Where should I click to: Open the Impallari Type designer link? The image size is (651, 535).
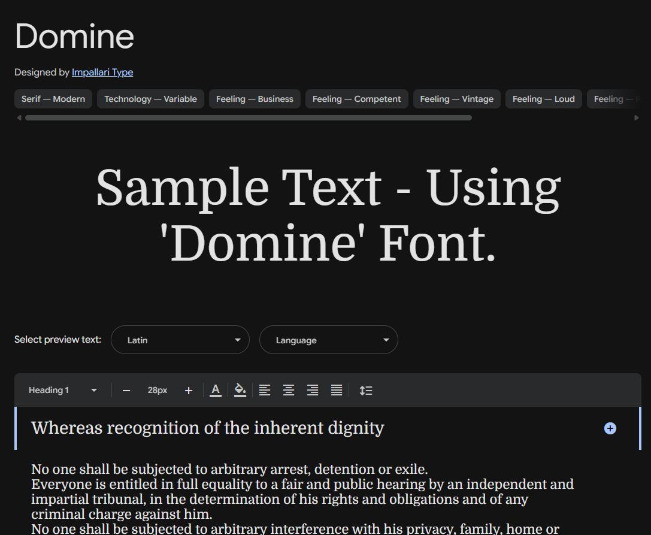point(102,72)
